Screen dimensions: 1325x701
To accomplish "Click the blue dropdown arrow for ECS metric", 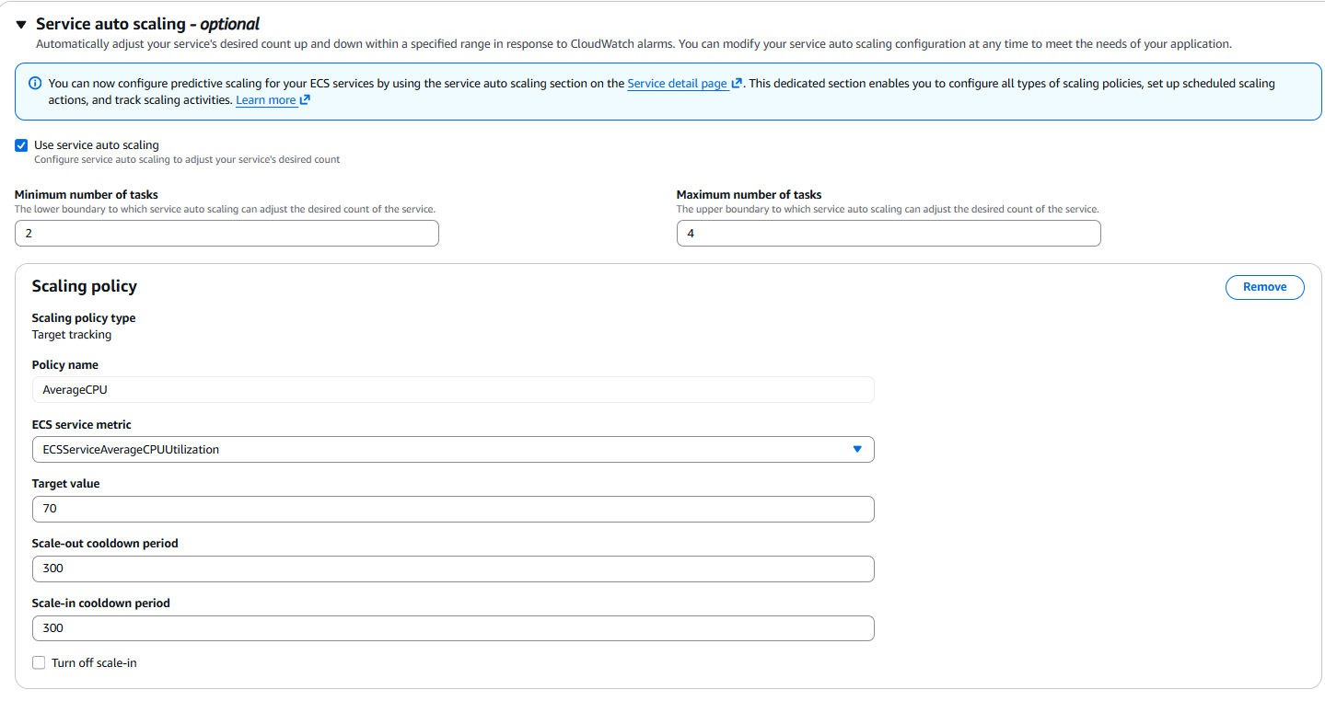I will tap(857, 450).
